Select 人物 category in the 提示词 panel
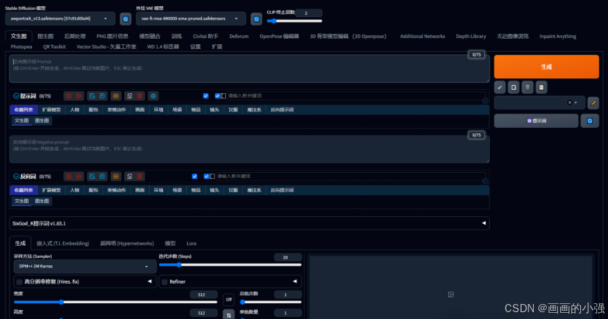The image size is (608, 319). (x=74, y=110)
